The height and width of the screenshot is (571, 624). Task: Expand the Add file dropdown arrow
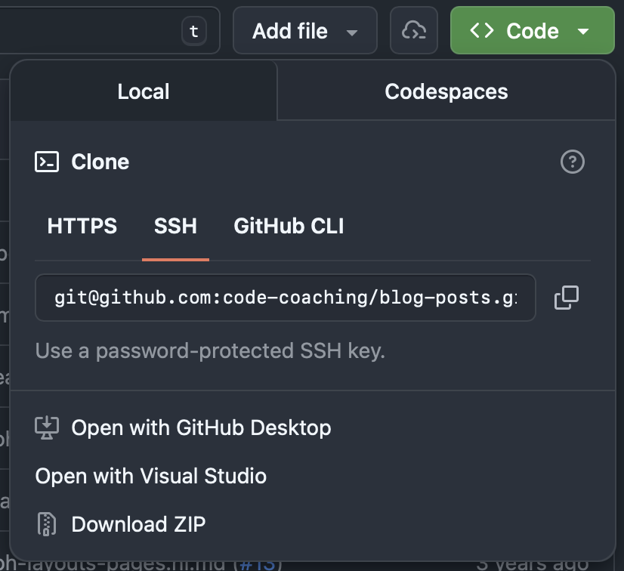(351, 32)
